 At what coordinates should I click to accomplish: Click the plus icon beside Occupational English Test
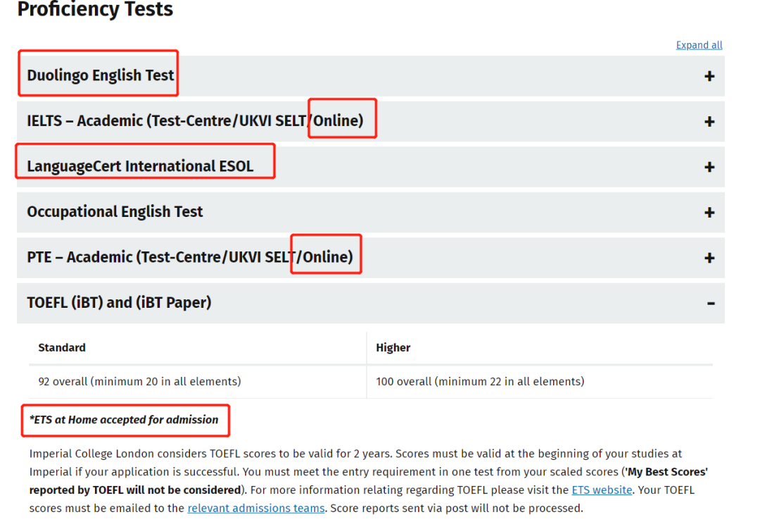[x=709, y=213]
